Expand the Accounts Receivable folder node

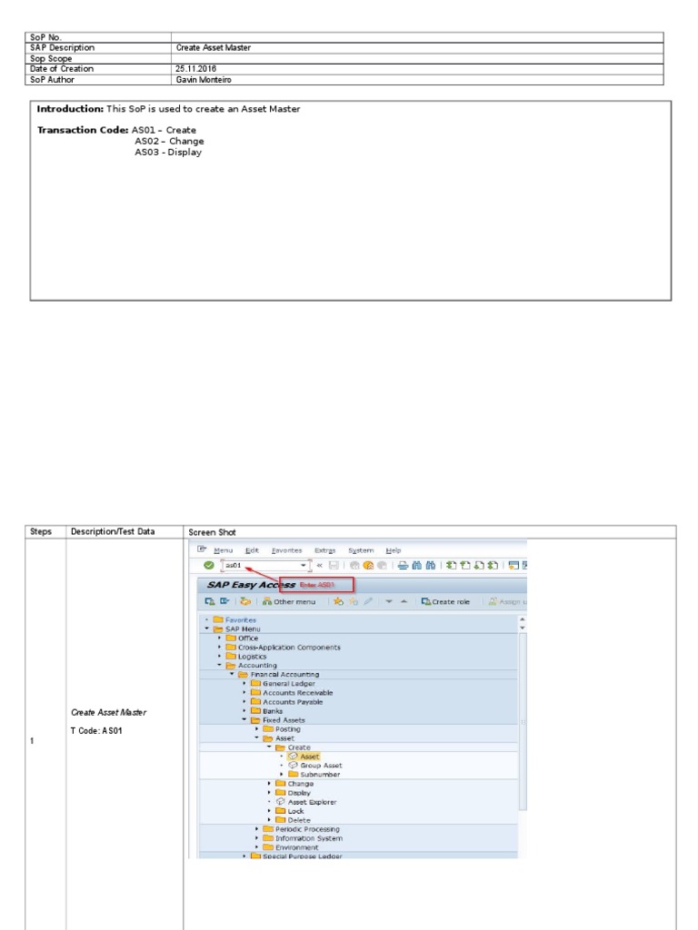244,693
